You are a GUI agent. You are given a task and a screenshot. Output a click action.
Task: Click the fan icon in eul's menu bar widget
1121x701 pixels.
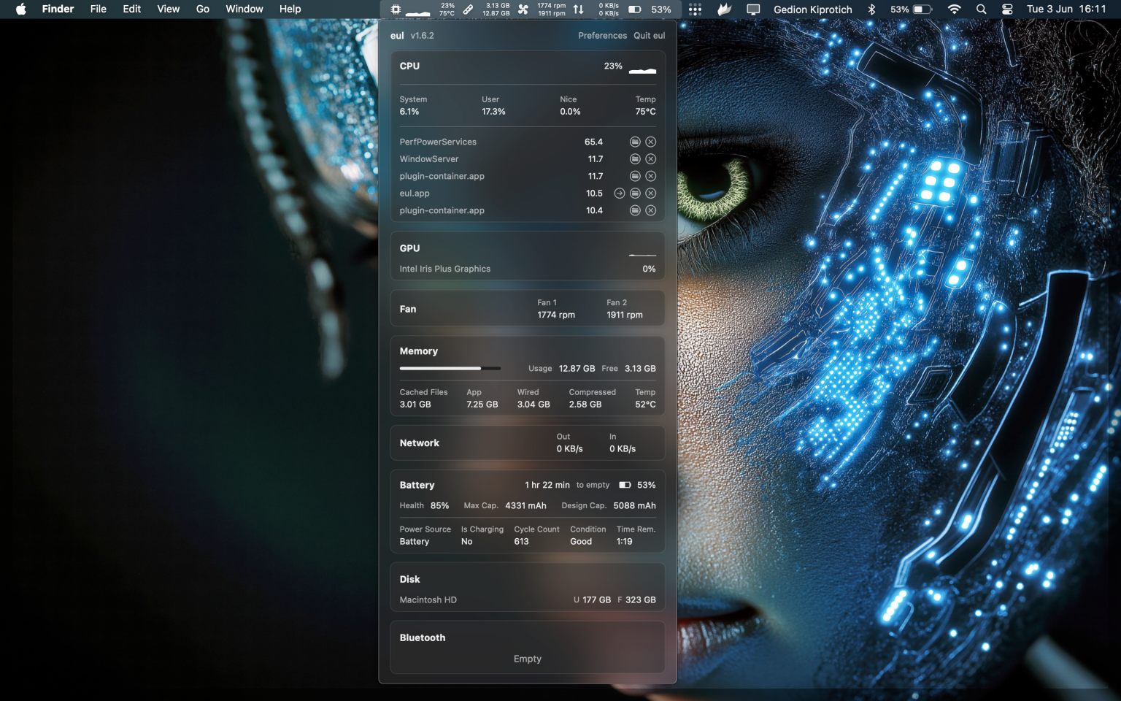click(x=523, y=9)
